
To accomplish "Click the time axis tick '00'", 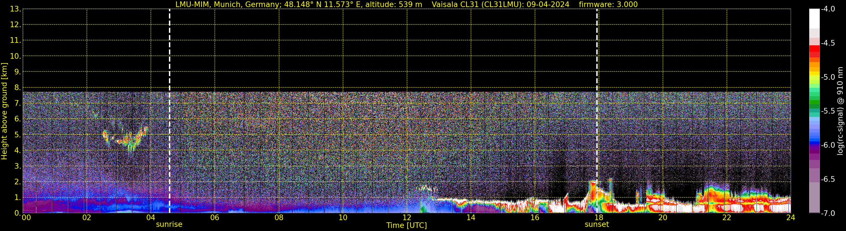I will (26, 218).
